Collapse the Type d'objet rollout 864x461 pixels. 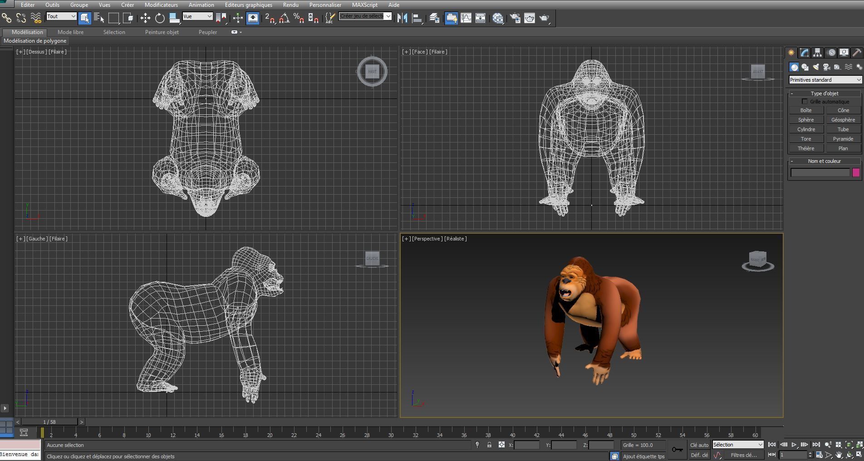coord(825,93)
